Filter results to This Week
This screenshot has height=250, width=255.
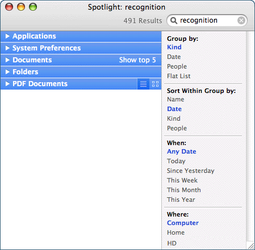coord(182,180)
